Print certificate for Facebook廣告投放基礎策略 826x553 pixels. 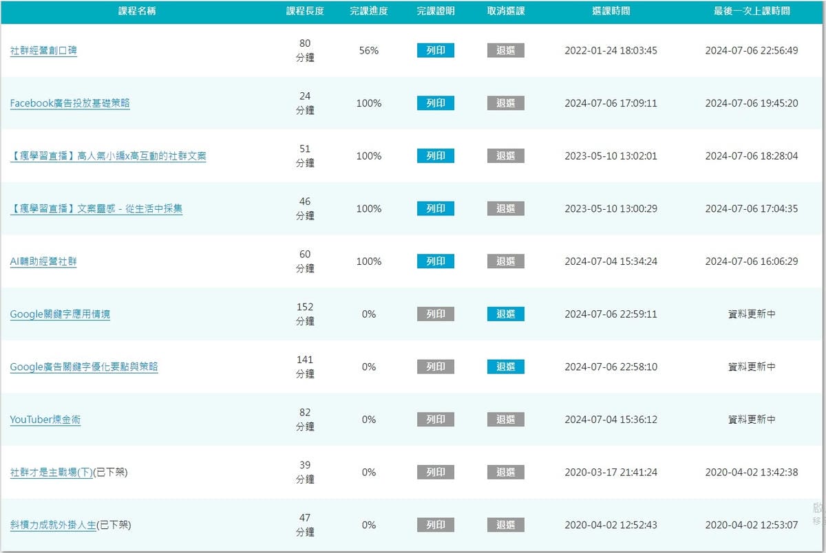pyautogui.click(x=436, y=103)
